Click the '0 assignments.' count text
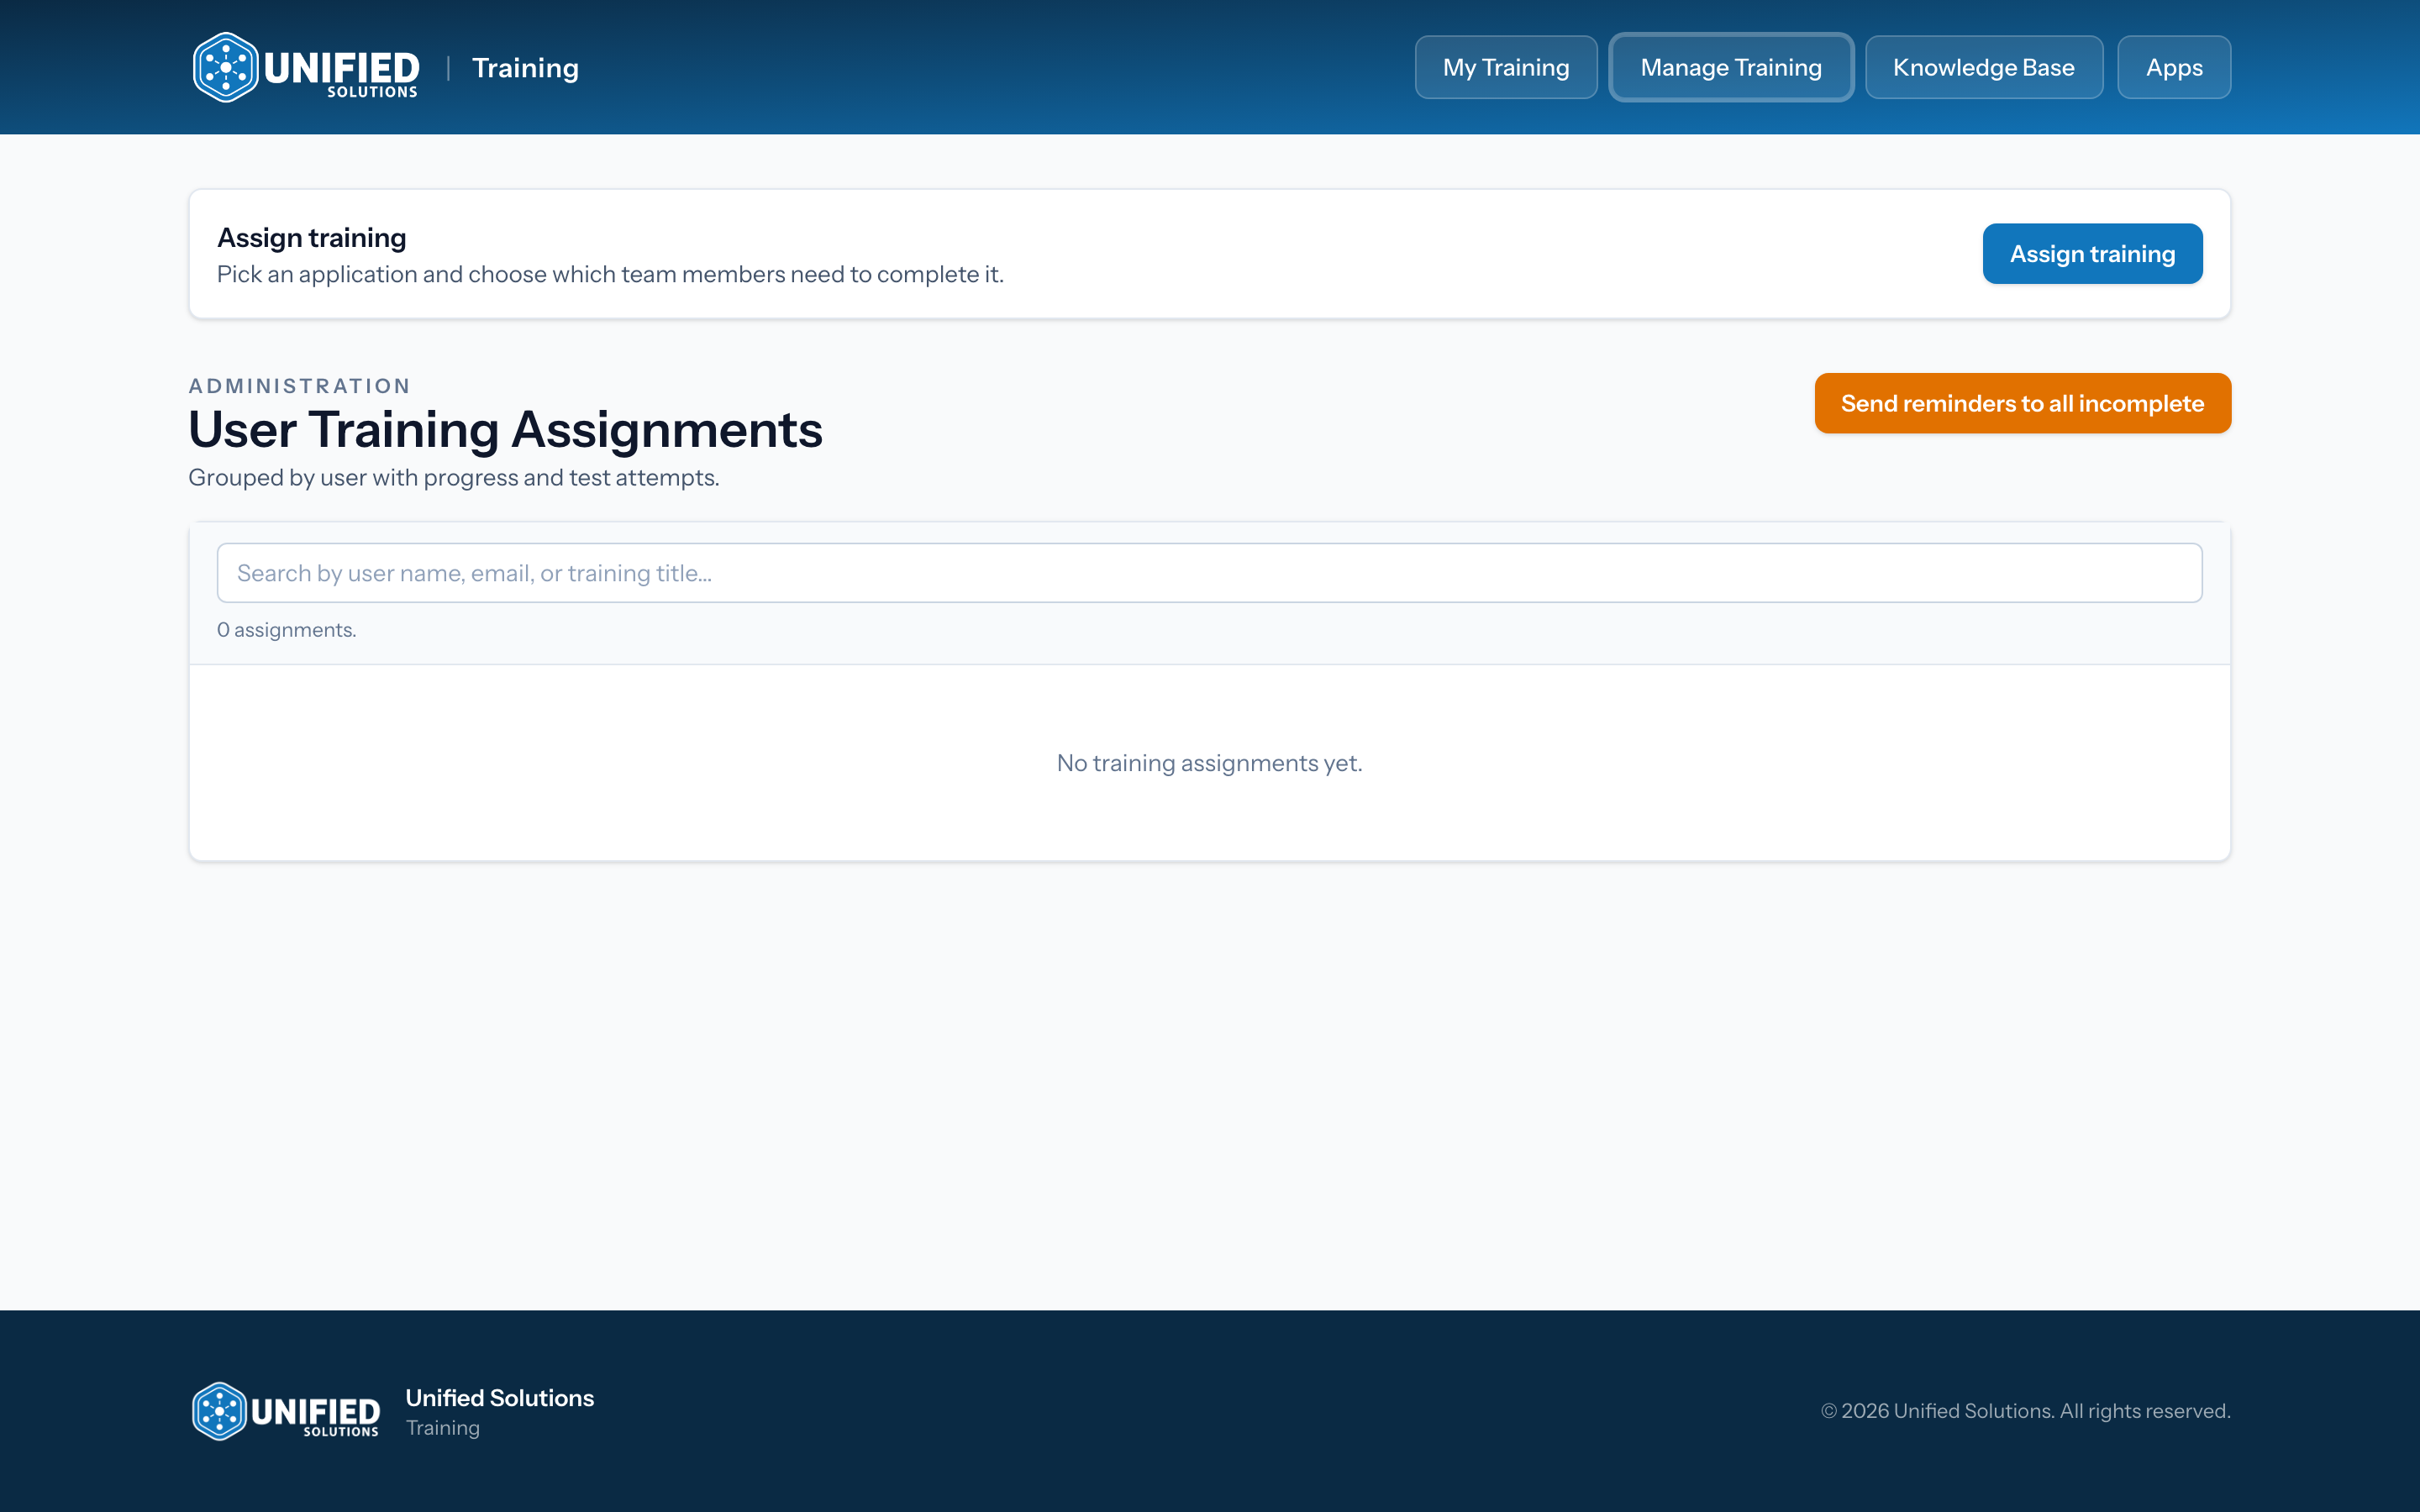This screenshot has width=2420, height=1512. (286, 630)
